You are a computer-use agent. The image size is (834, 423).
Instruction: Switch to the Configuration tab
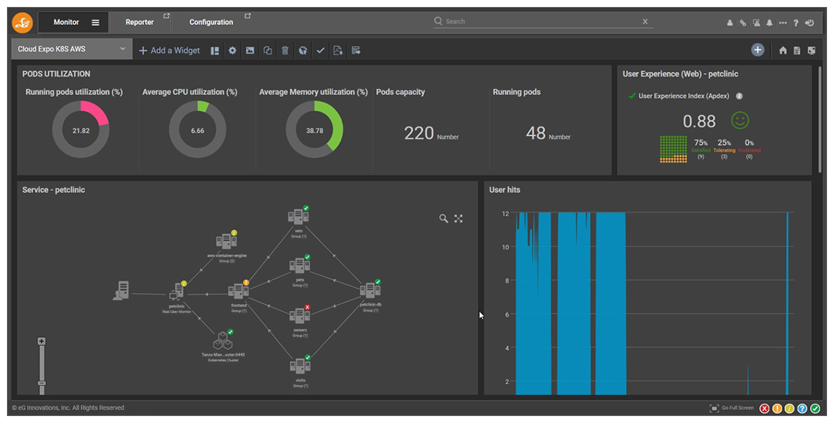(x=211, y=22)
